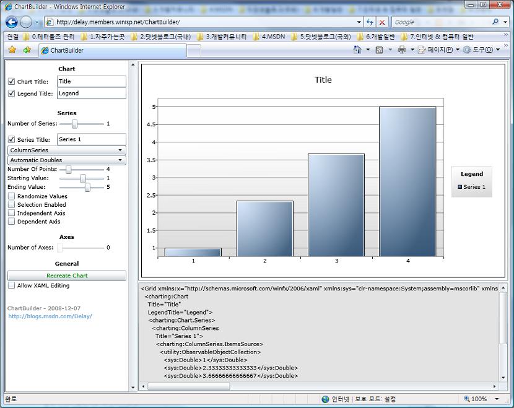
Task: Check the Dependent Axis checkbox
Action: [12, 222]
